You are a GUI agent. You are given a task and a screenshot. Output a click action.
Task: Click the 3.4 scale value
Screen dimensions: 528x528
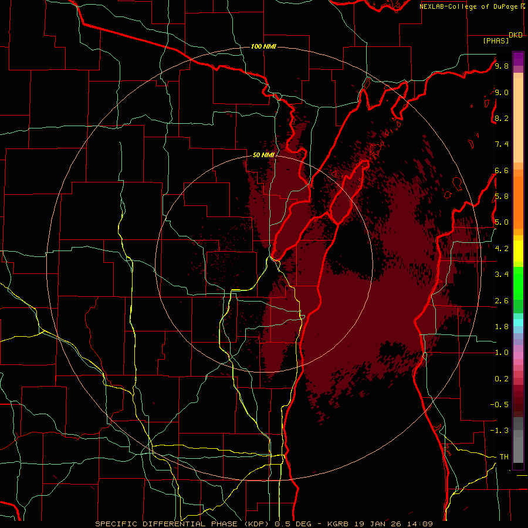pyautogui.click(x=502, y=275)
